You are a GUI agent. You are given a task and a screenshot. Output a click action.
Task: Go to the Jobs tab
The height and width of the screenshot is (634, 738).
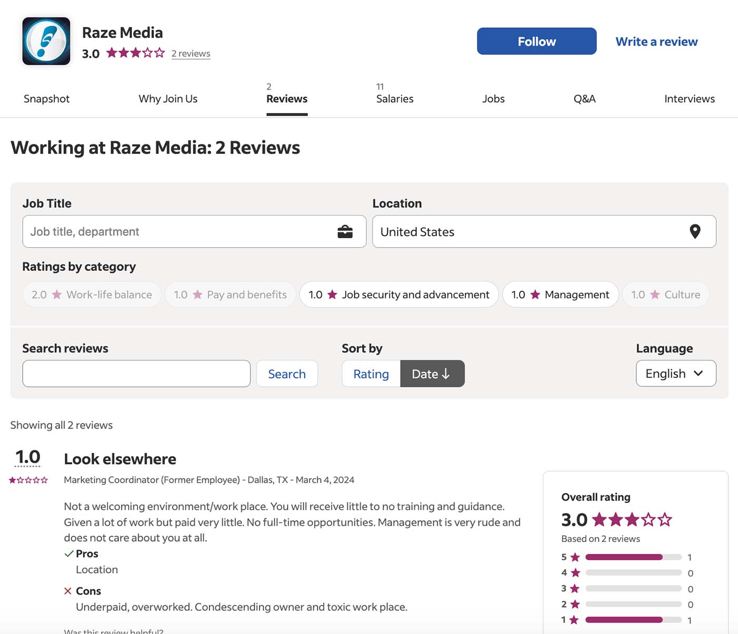click(x=493, y=99)
